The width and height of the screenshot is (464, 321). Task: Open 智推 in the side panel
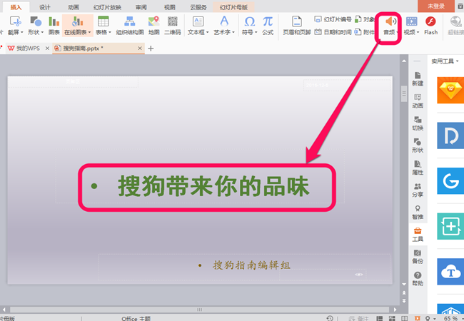click(x=418, y=213)
